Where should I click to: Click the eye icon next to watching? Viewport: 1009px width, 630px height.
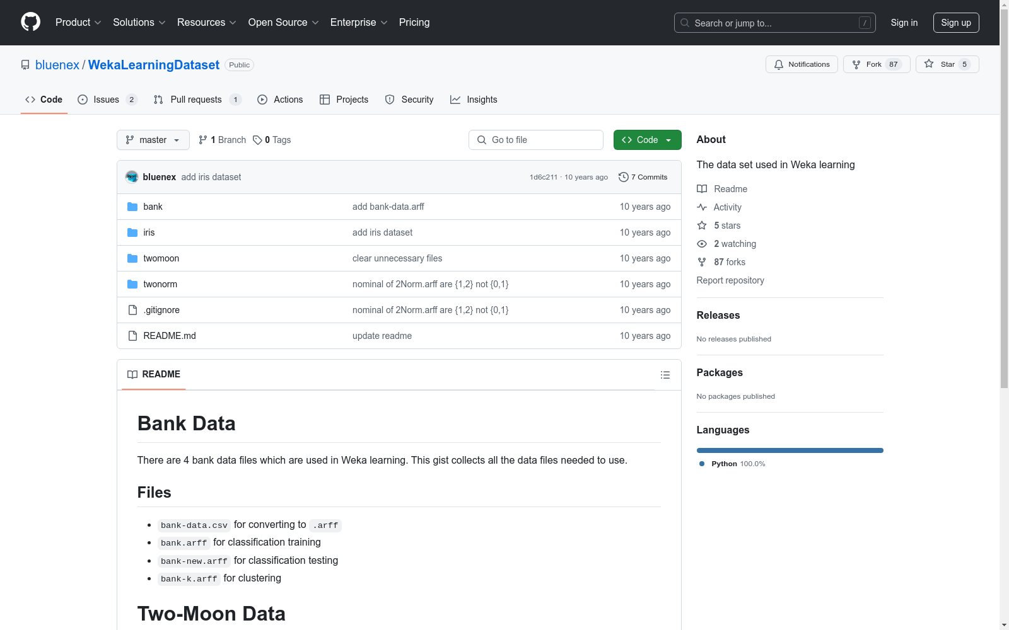pyautogui.click(x=702, y=244)
